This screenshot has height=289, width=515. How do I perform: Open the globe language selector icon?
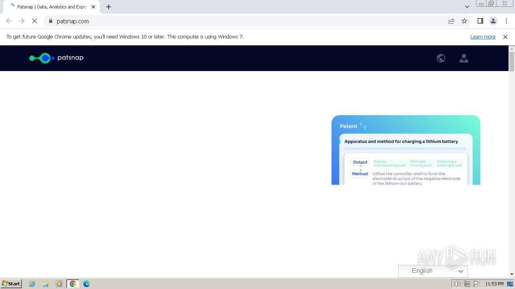pos(441,58)
